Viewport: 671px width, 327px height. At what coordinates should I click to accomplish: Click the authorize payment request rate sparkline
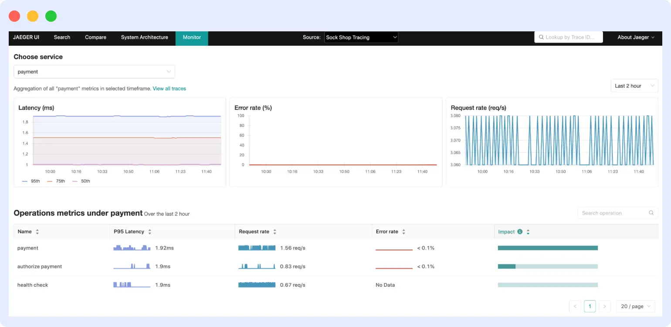point(257,266)
